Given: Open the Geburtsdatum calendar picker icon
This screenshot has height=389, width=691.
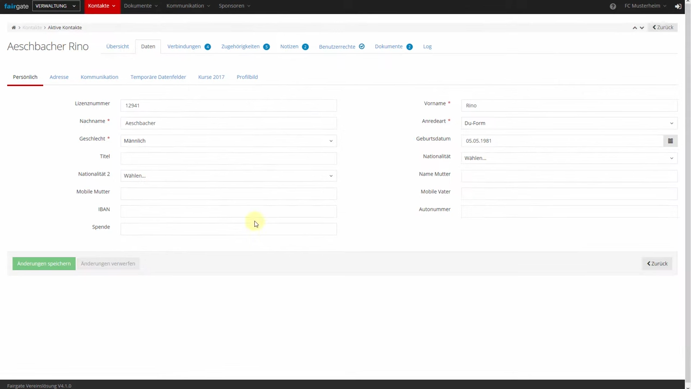Looking at the screenshot, I should 670,140.
